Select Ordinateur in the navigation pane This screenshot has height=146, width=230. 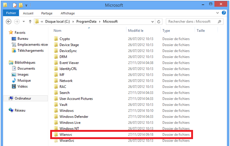coord(23,98)
